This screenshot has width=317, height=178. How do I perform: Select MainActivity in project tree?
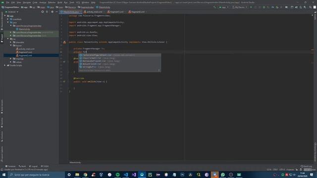coord(24,29)
